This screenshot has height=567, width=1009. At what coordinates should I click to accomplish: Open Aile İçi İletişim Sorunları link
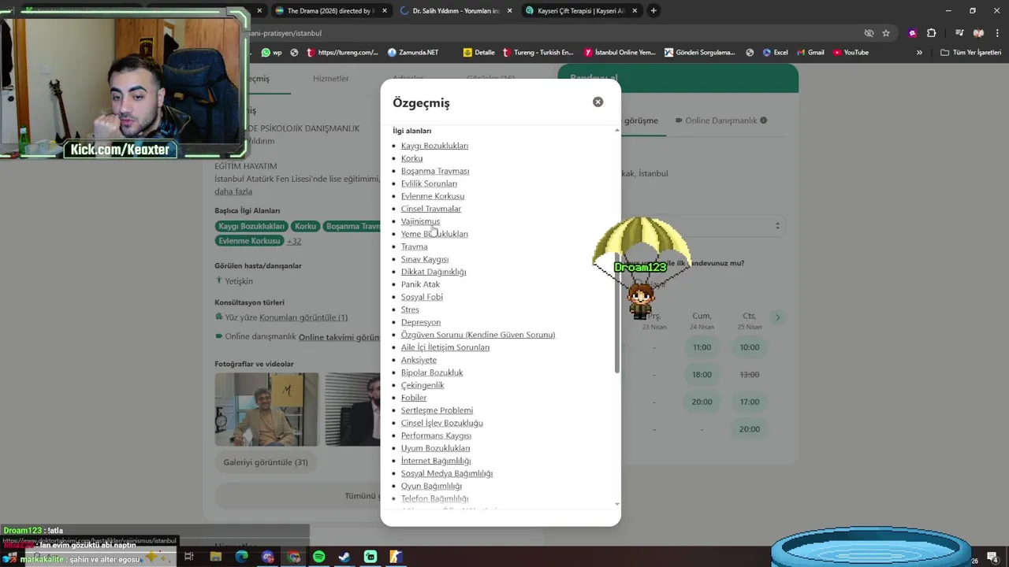pos(445,347)
